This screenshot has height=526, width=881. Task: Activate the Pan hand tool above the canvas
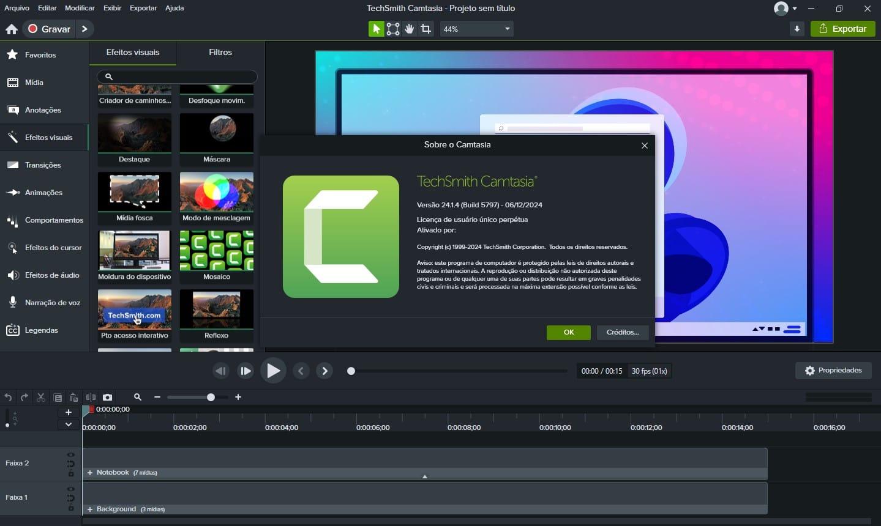pyautogui.click(x=409, y=29)
